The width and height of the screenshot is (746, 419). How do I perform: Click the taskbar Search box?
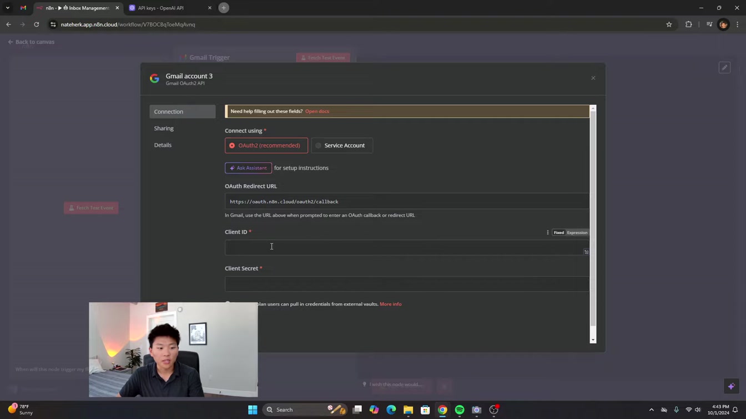pos(304,410)
